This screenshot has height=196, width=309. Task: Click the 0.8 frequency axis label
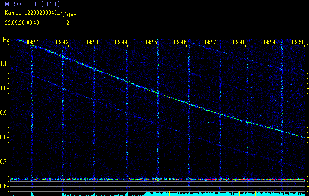pos(4,137)
